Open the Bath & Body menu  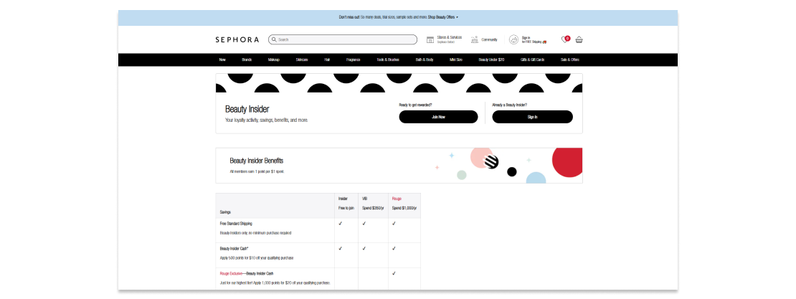[x=425, y=60]
